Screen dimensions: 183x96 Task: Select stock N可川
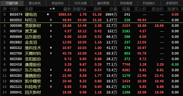click(30, 20)
